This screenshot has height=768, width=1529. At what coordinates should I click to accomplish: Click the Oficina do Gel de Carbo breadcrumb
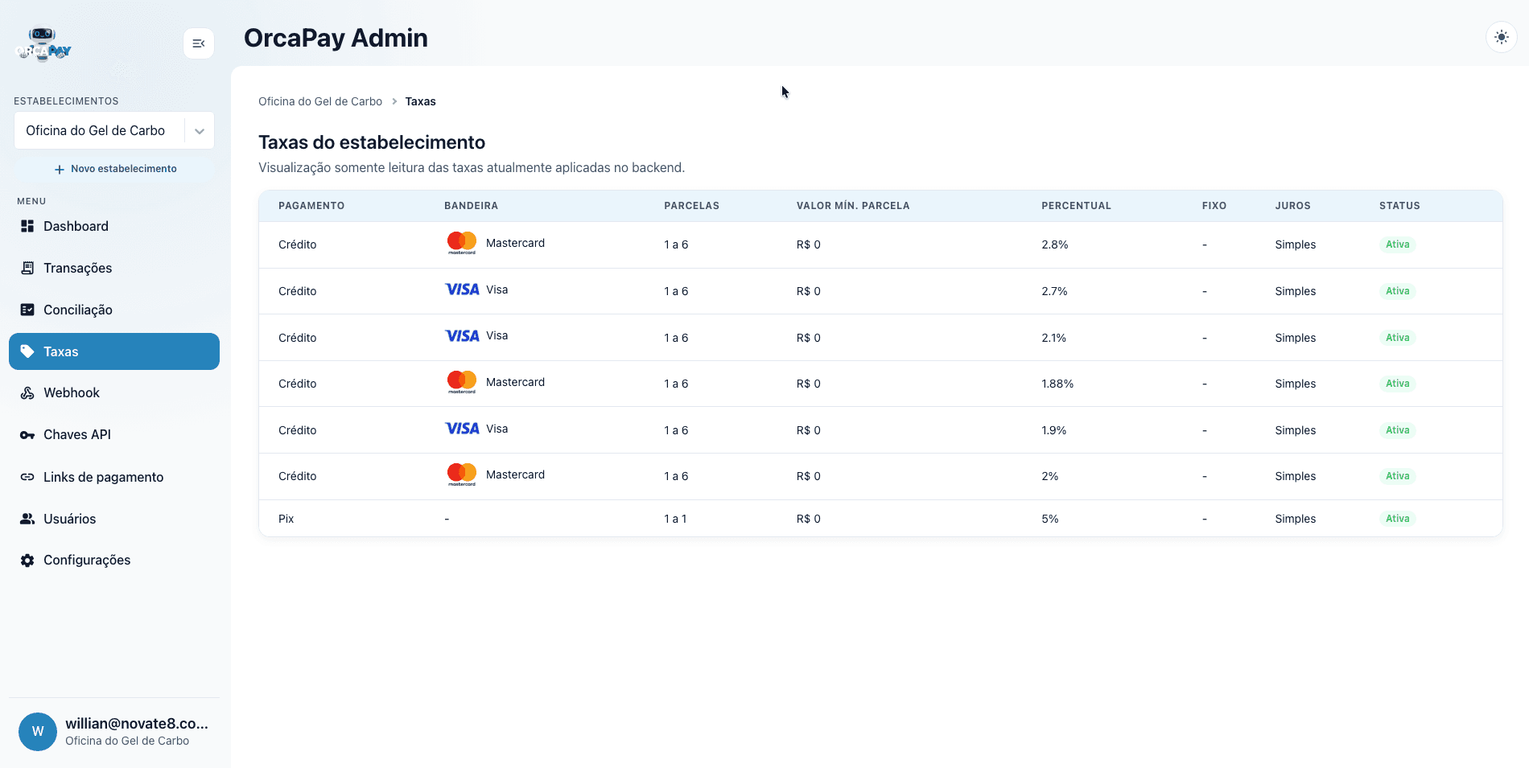(320, 101)
